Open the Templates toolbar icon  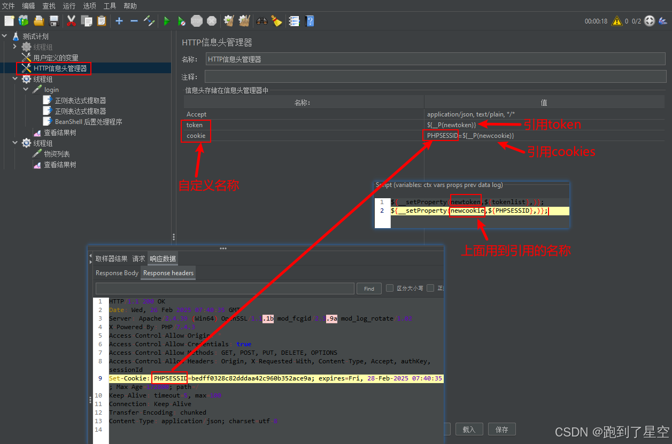point(24,21)
